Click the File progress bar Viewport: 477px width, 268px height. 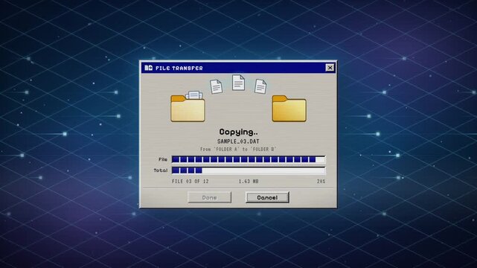(249, 159)
